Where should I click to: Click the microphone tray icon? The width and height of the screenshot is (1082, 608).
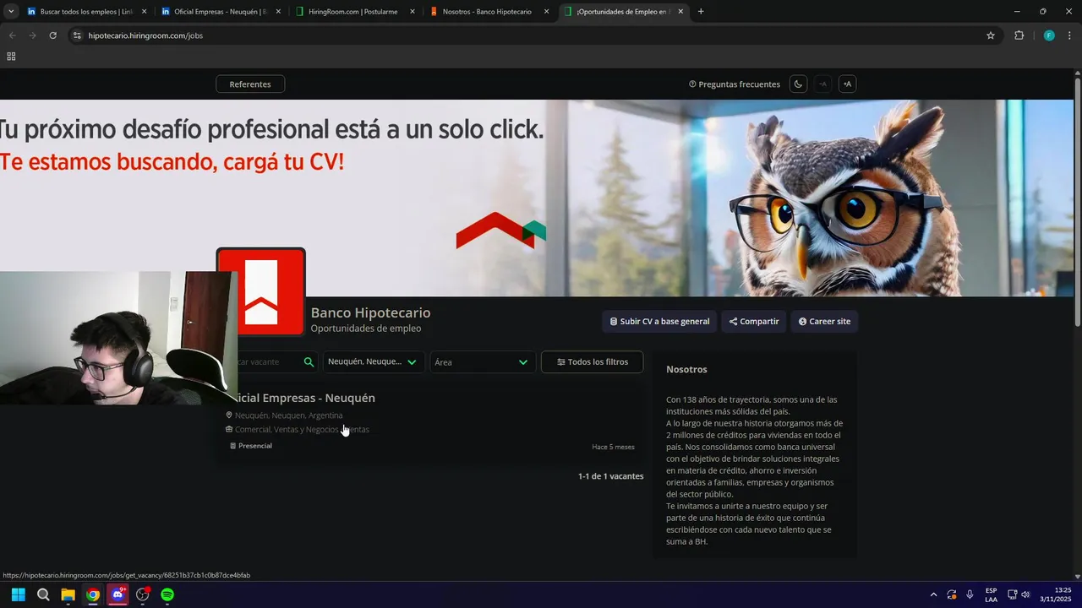pos(970,594)
